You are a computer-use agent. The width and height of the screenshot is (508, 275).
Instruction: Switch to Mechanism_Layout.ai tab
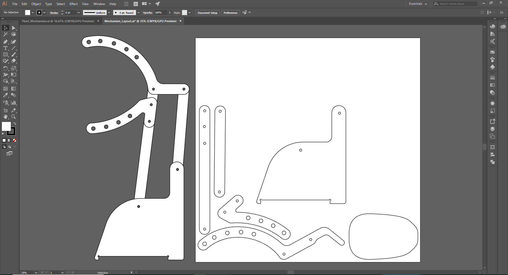click(x=140, y=21)
